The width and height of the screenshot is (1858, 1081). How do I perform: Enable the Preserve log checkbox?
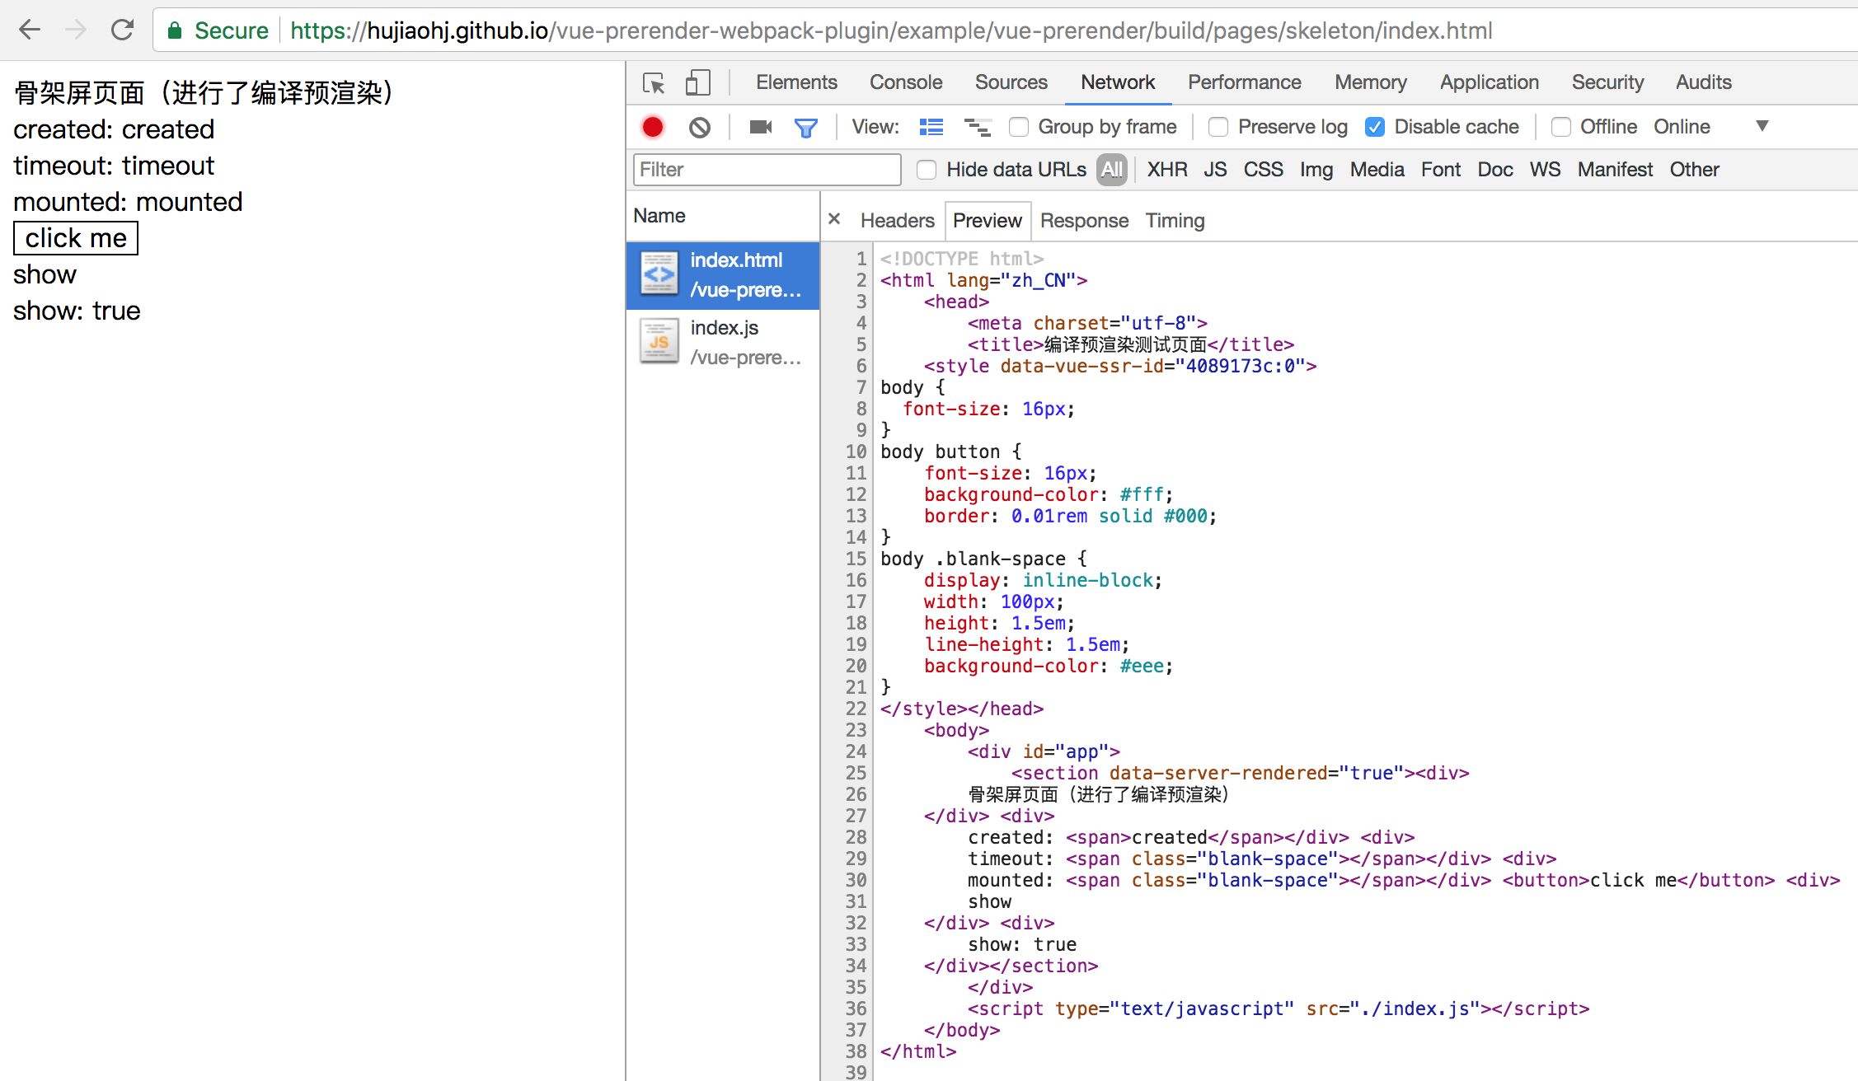(x=1218, y=127)
